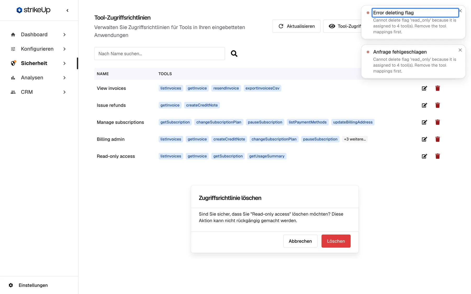Click the Read-only access policy name
This screenshot has width=471, height=294.
point(116,156)
